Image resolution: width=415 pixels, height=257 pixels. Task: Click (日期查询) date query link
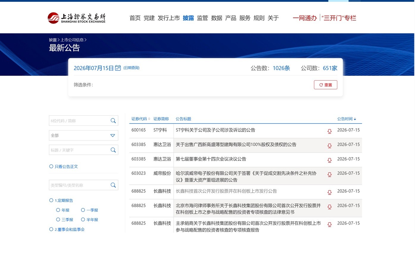pyautogui.click(x=131, y=68)
